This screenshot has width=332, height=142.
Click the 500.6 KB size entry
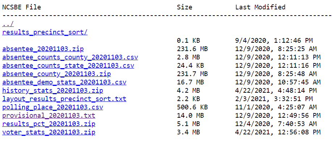[193, 107]
